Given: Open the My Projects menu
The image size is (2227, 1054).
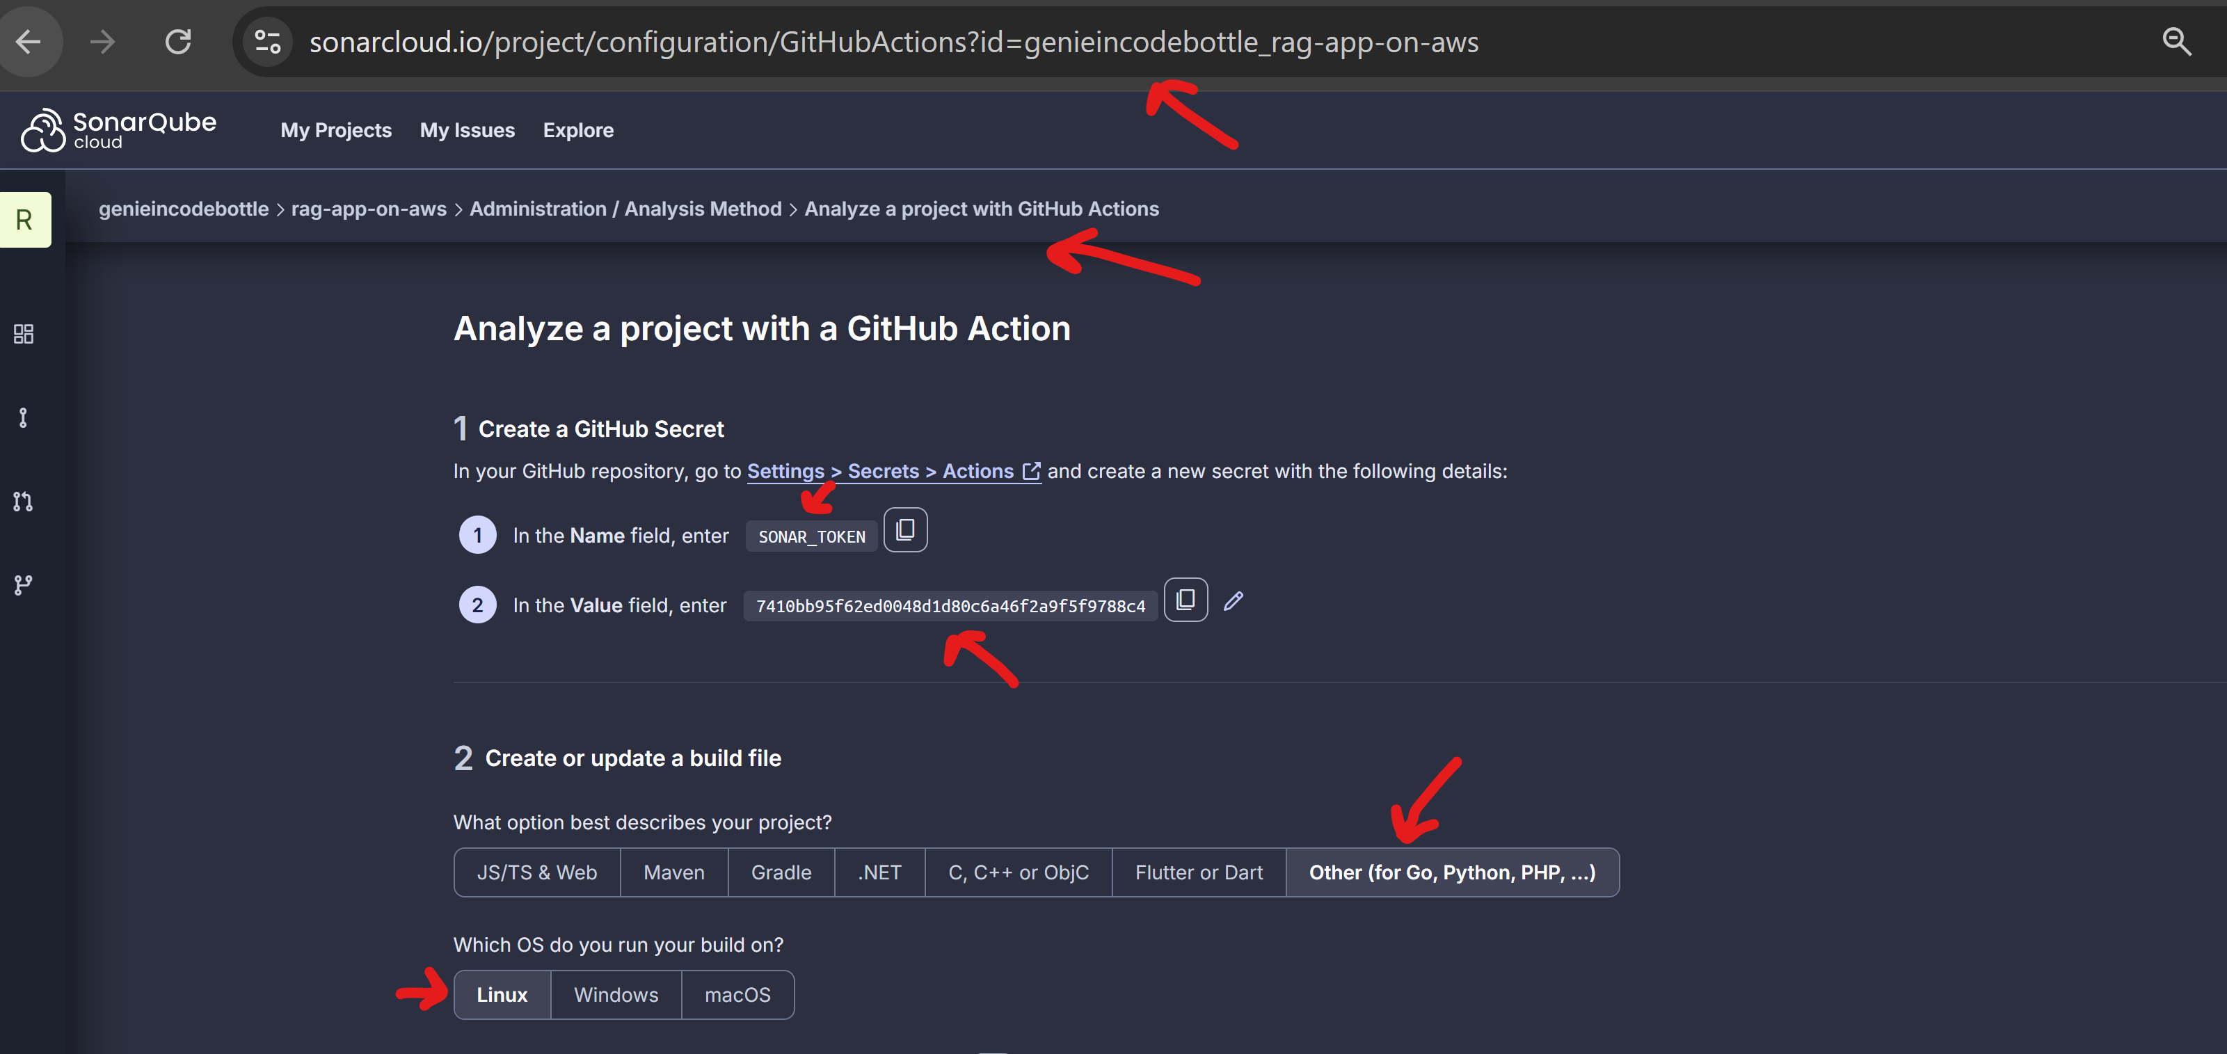Looking at the screenshot, I should coord(335,129).
